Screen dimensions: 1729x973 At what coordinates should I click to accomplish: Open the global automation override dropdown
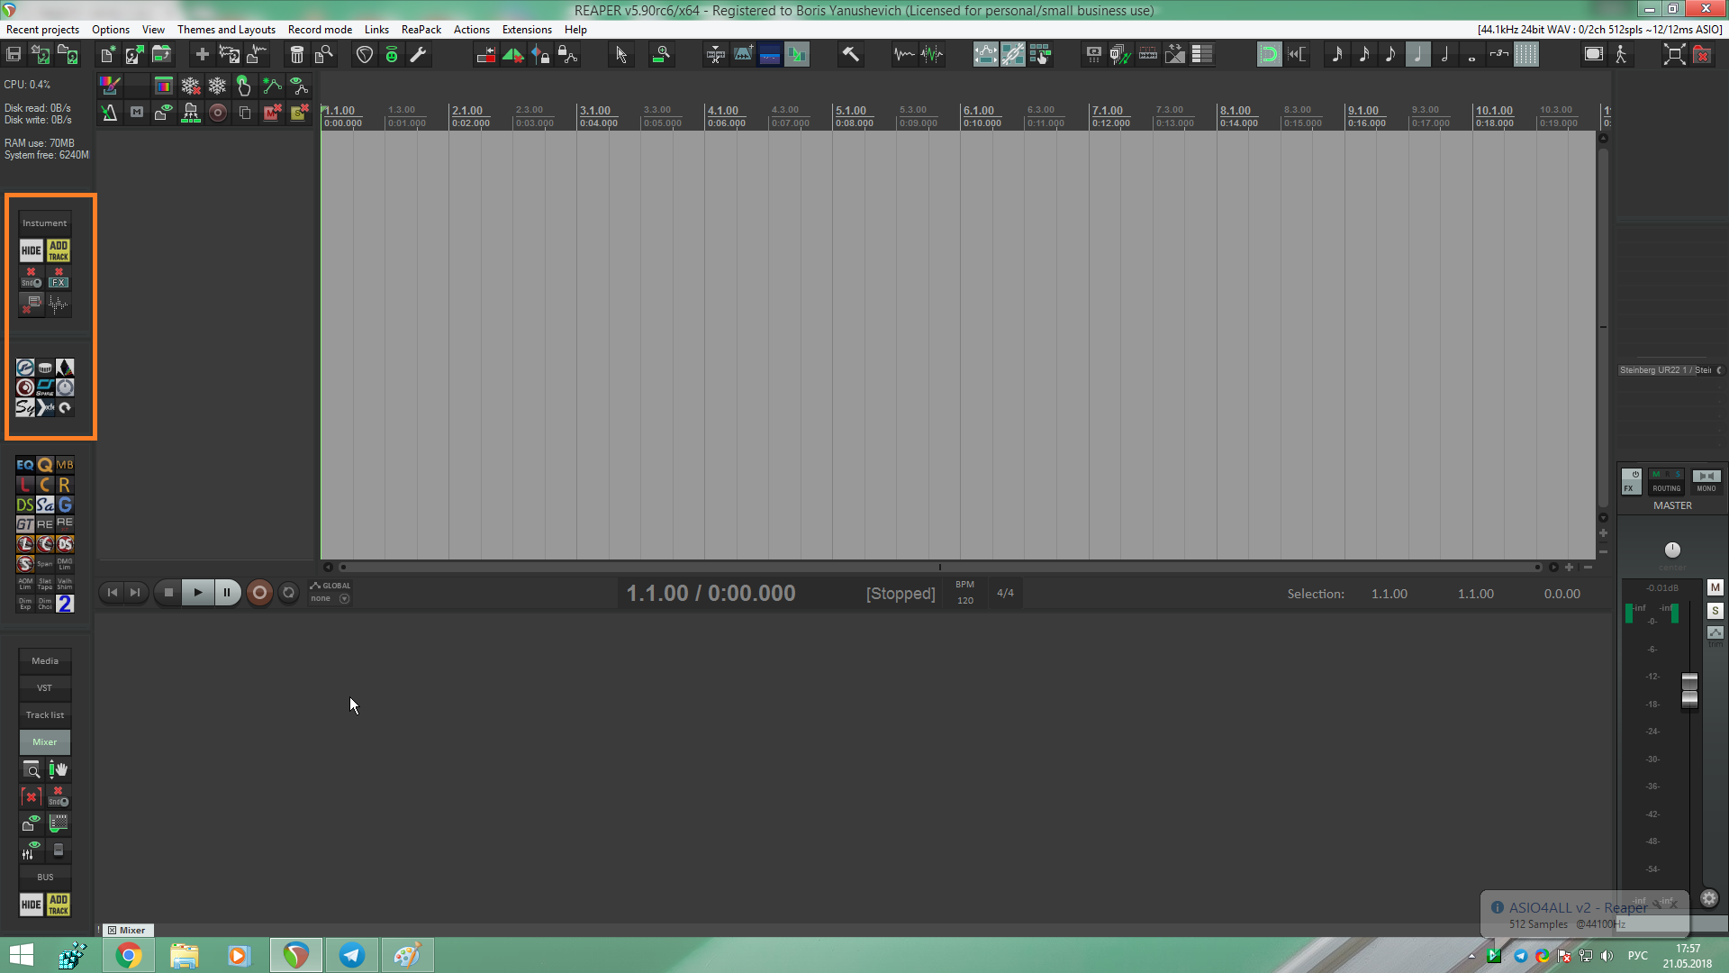point(344,599)
